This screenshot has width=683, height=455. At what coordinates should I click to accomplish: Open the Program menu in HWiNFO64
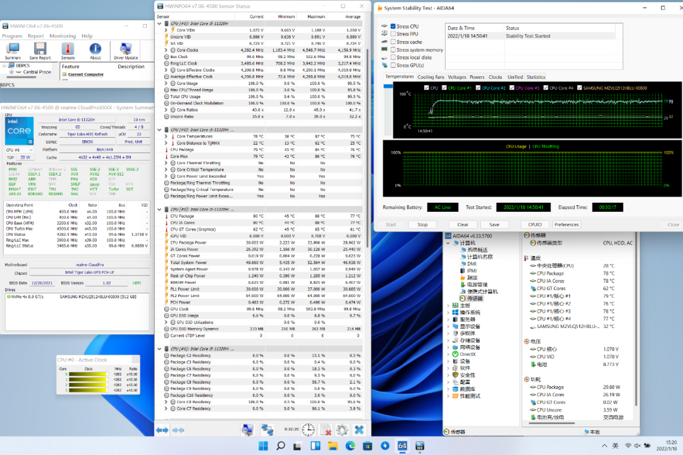tap(12, 36)
